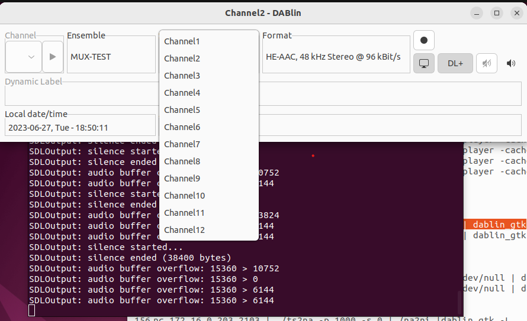527x321 pixels.
Task: Toggle the slideshow monitor button
Action: [424, 63]
